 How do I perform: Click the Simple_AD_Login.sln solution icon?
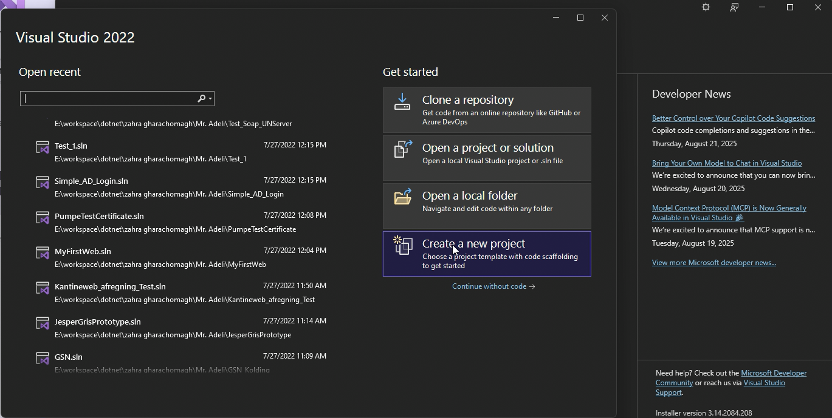click(x=43, y=183)
